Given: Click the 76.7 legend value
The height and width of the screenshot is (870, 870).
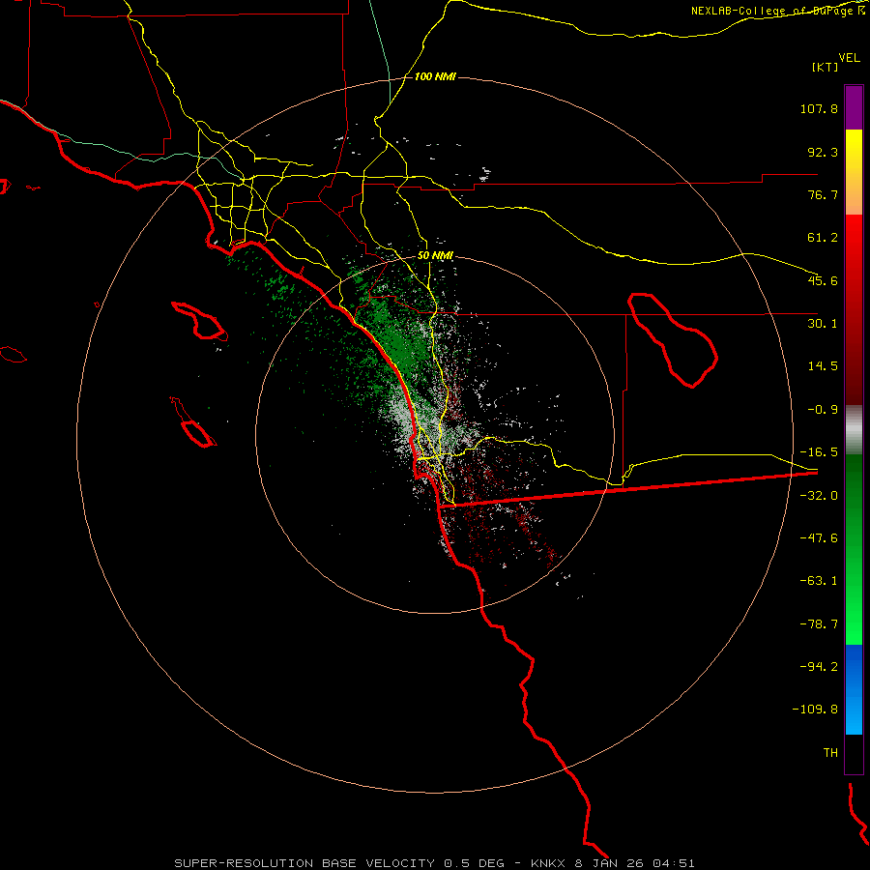Looking at the screenshot, I should click(823, 194).
